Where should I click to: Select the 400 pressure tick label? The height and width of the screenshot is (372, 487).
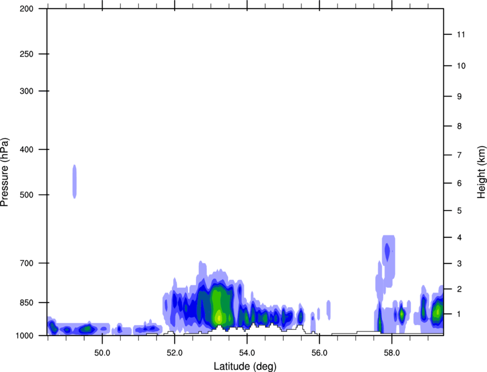tap(26, 149)
